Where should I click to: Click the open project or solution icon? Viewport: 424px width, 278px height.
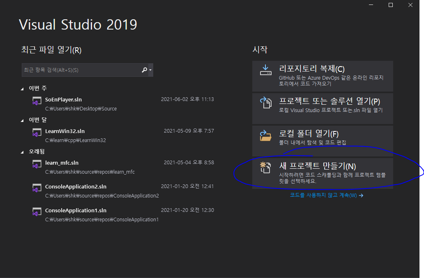266,103
